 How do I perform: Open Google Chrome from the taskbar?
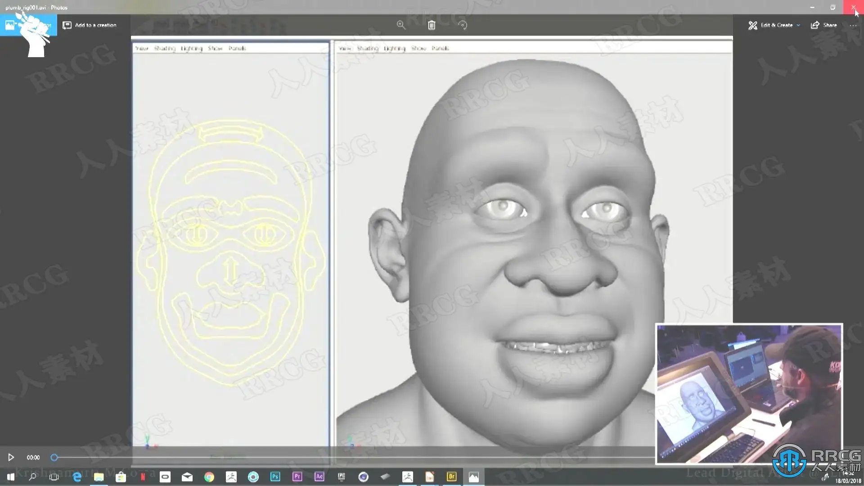click(x=209, y=477)
